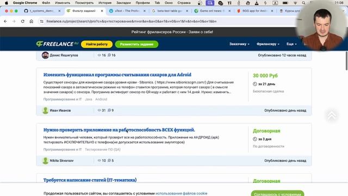The width and height of the screenshot is (348, 196).
Task: Click green avatar of Nikita Skvorsov
Action: tap(45, 161)
